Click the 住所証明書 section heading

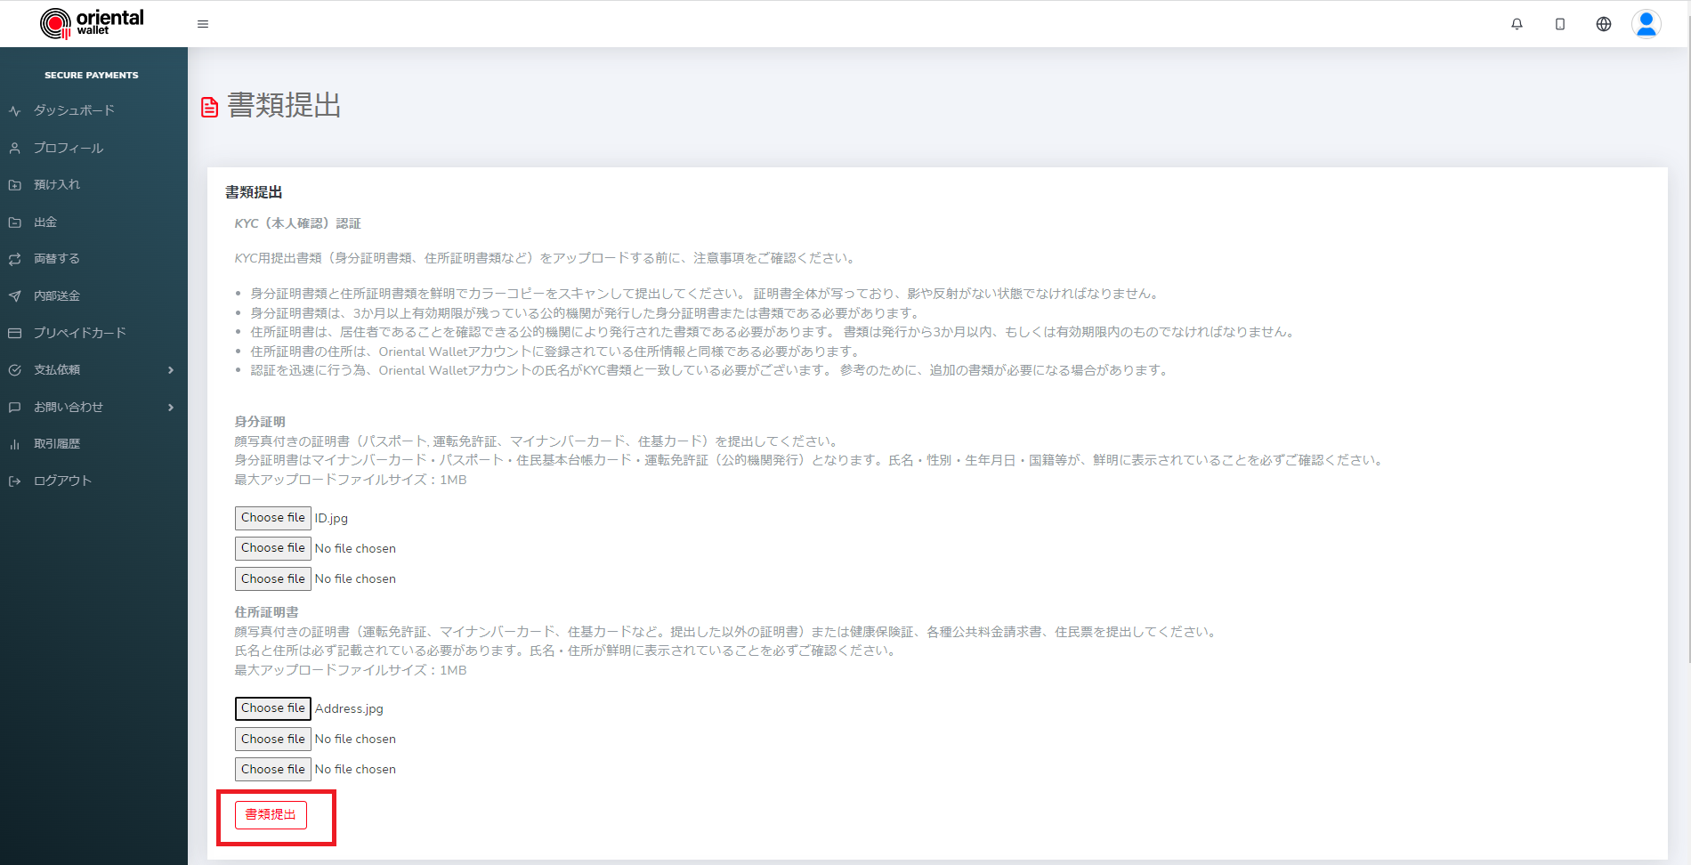[266, 612]
